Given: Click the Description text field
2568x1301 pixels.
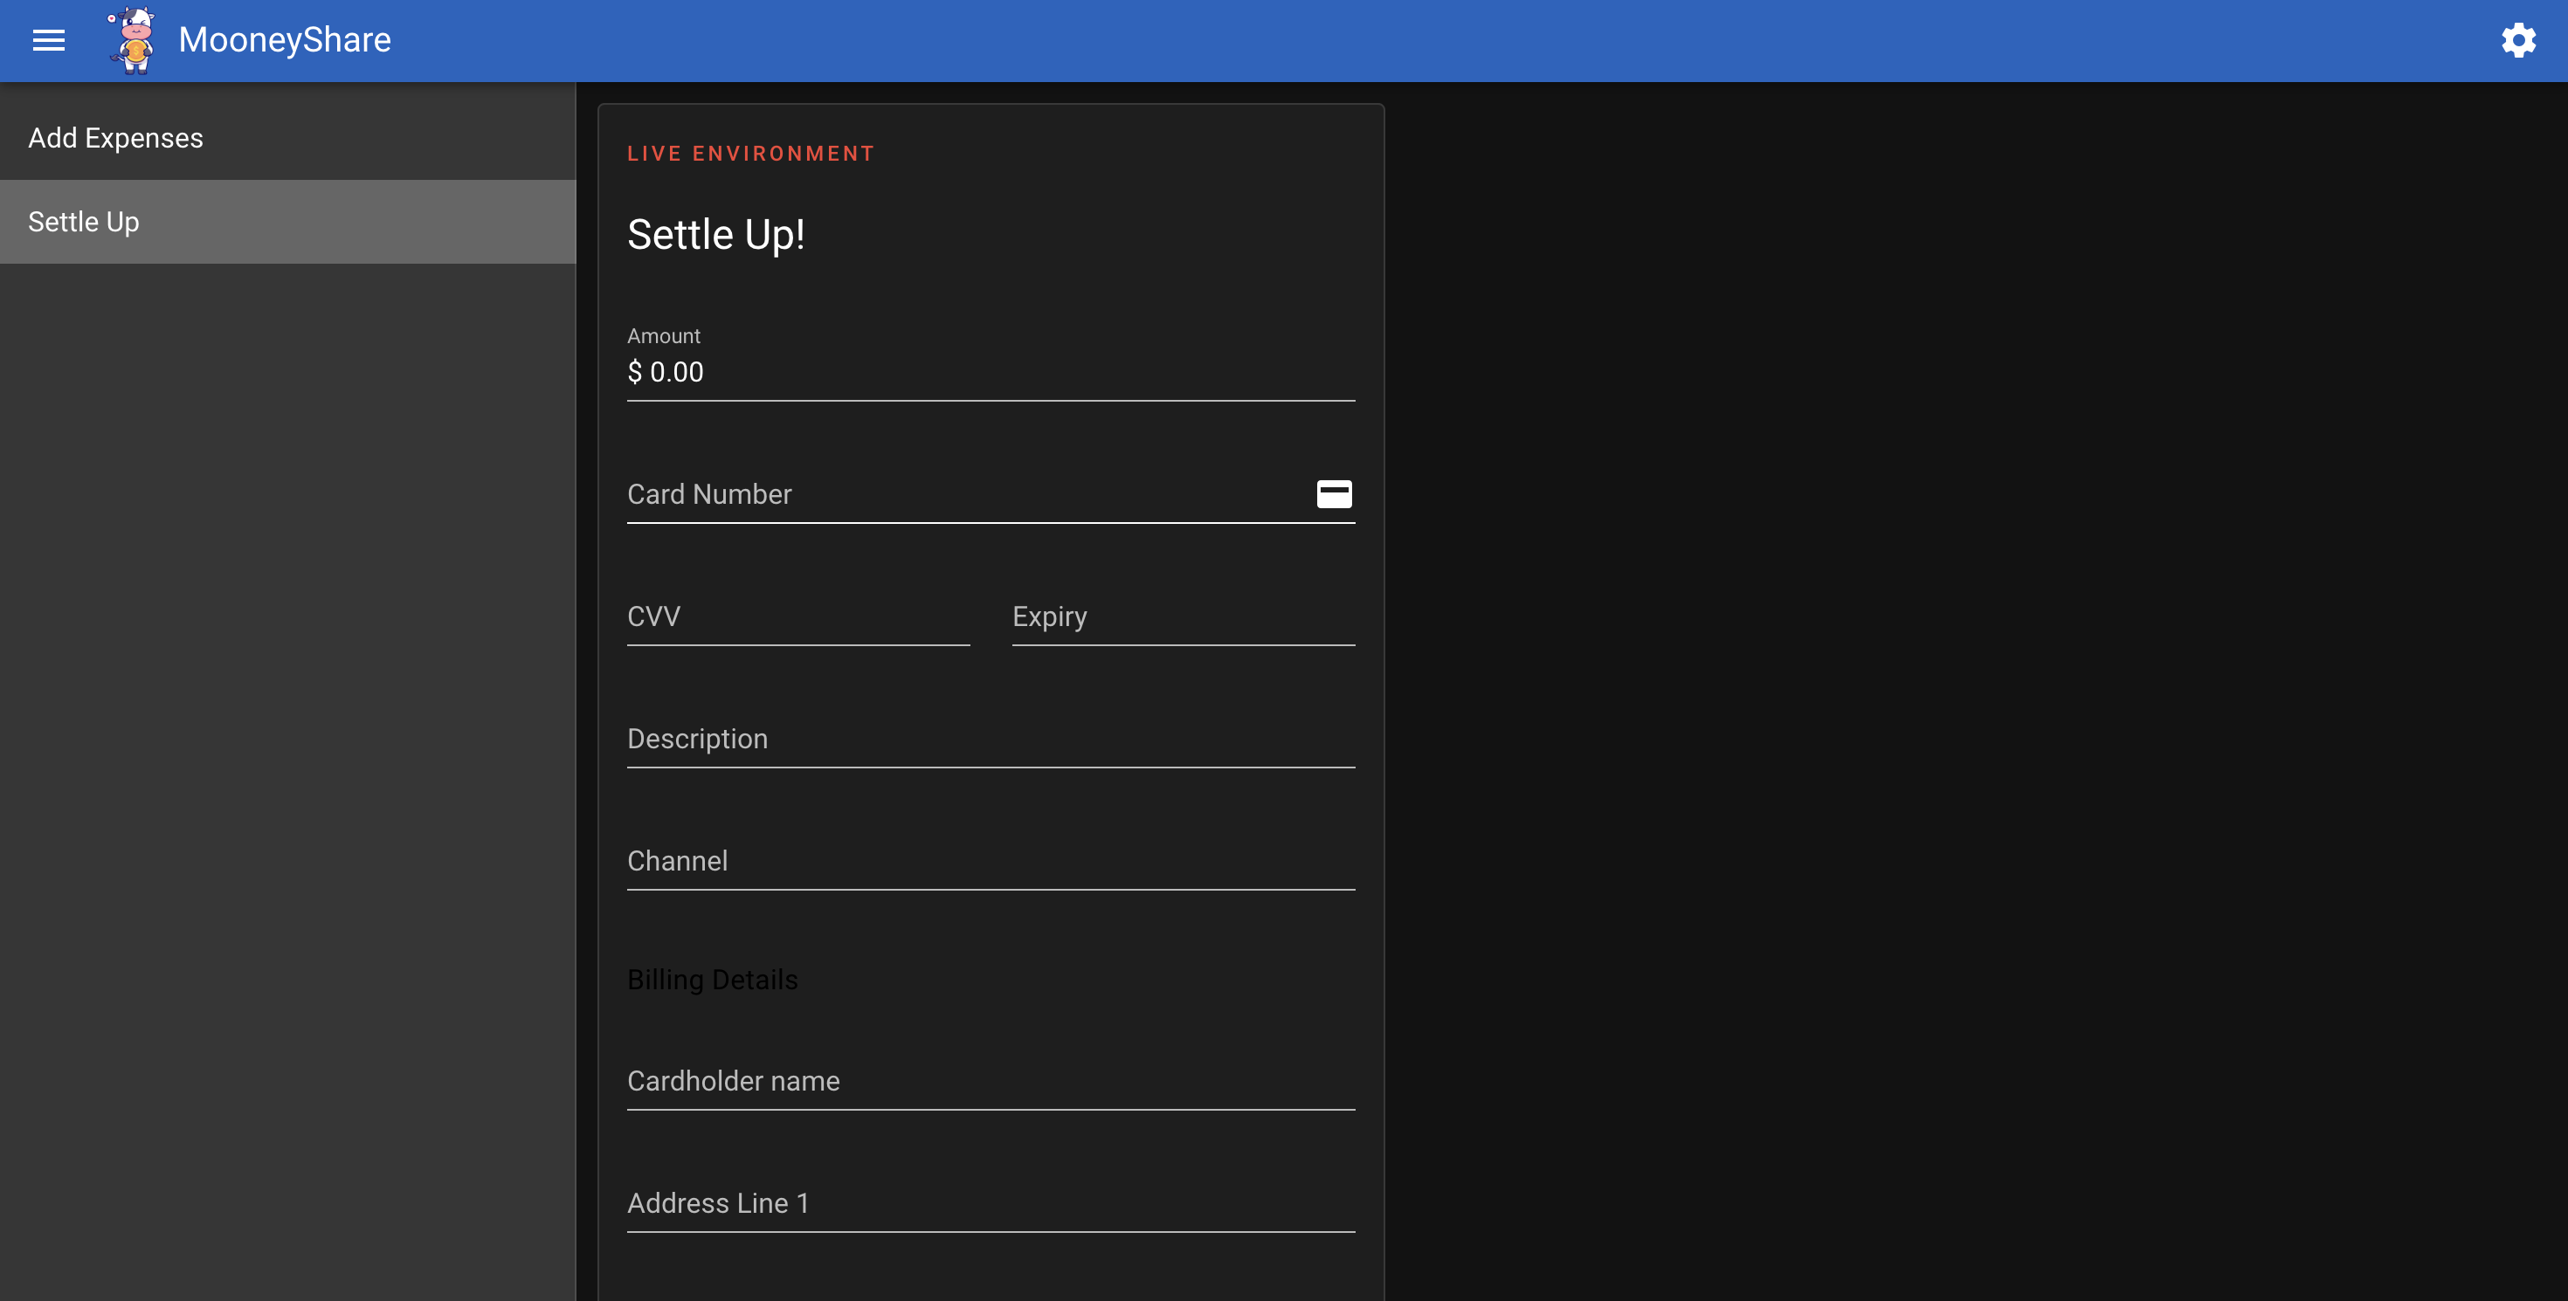Looking at the screenshot, I should tap(990, 740).
